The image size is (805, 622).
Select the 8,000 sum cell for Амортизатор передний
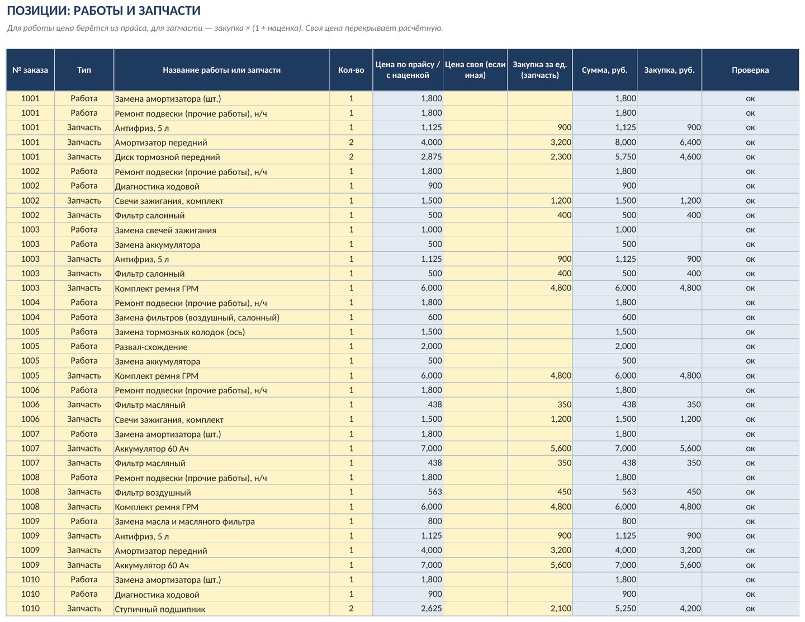point(605,143)
